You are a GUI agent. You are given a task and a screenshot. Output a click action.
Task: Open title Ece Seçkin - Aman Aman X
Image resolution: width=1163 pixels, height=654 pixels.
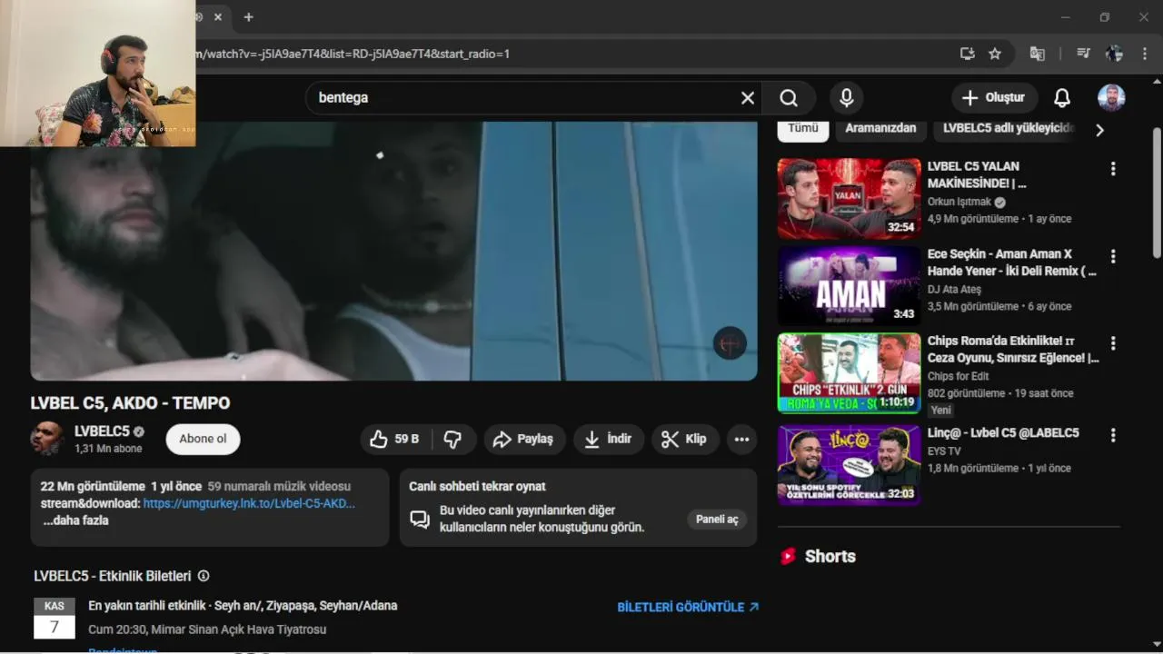[1011, 263]
